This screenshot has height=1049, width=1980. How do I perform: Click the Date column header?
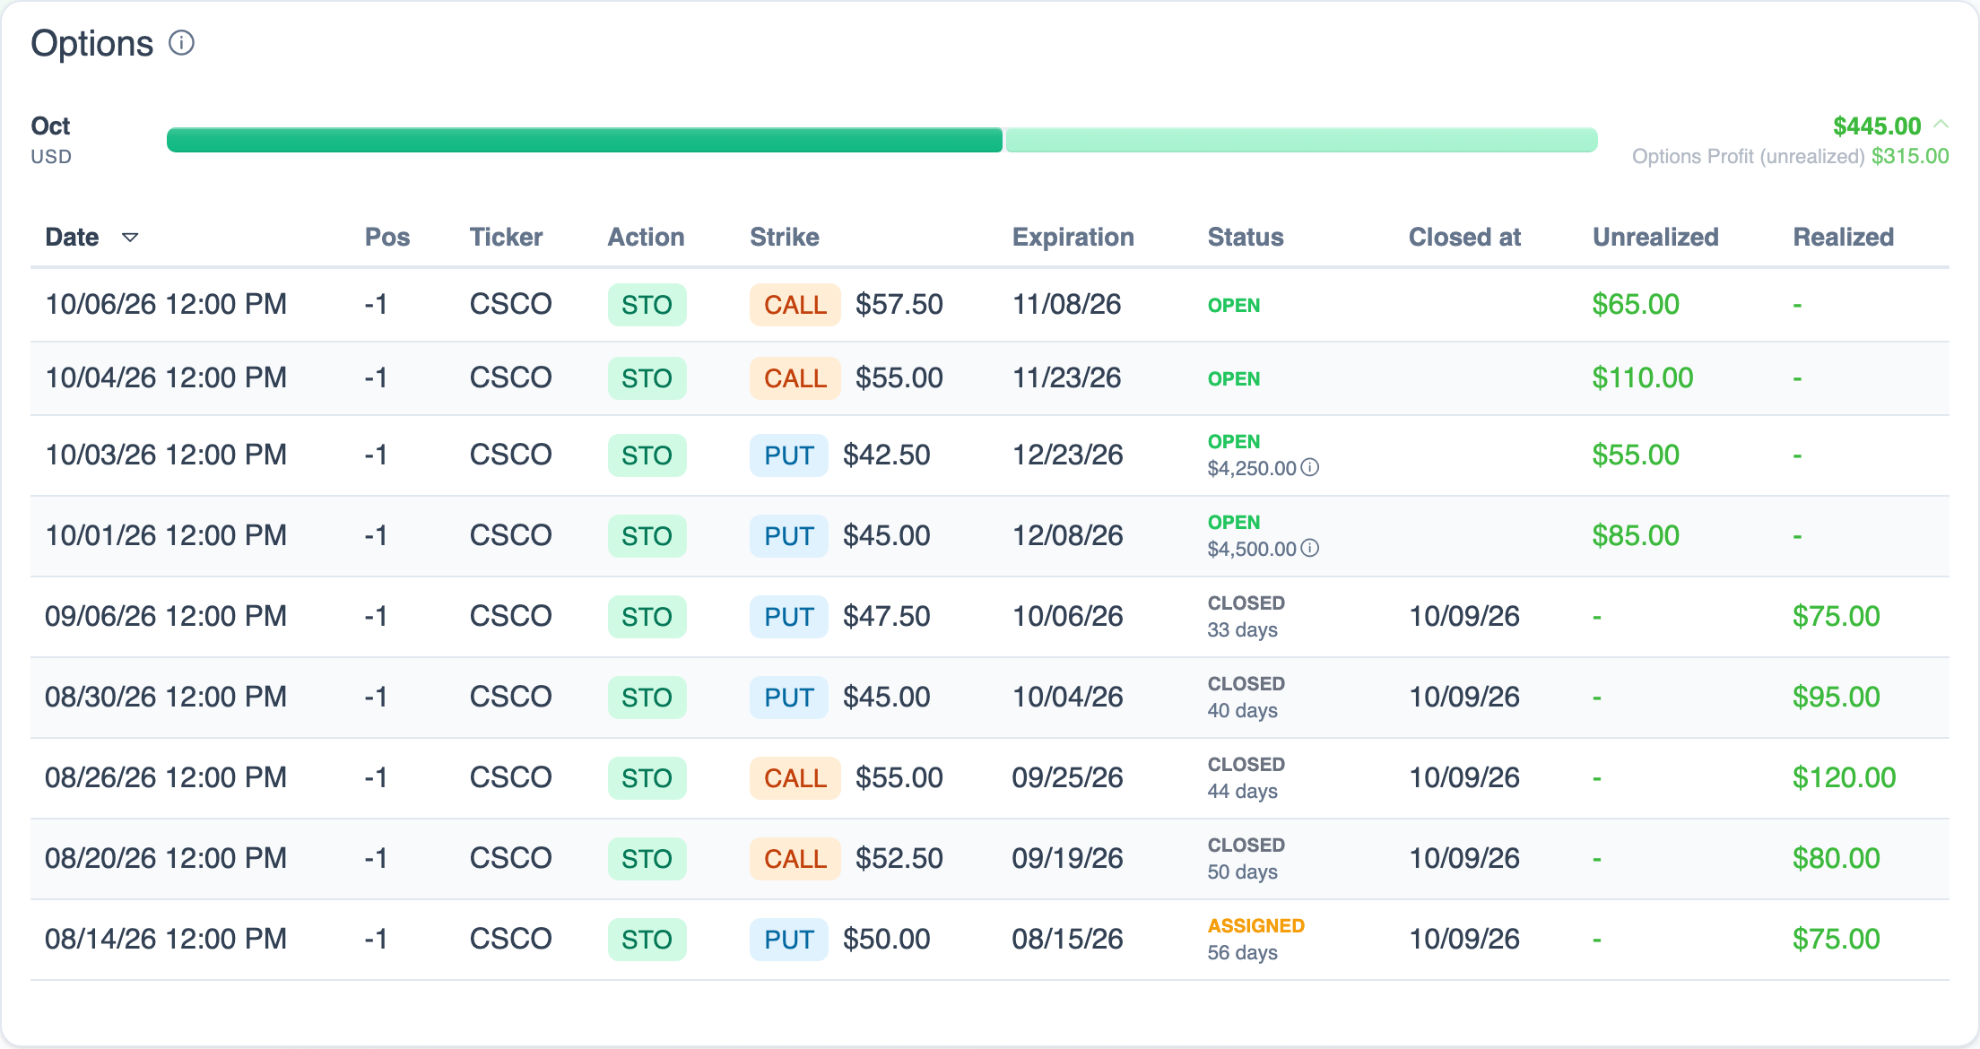point(72,237)
